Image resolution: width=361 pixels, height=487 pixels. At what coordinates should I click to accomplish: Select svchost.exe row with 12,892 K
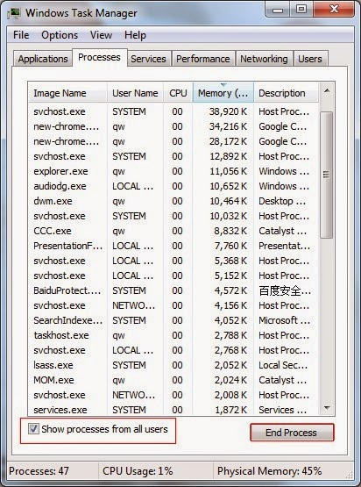point(173,156)
